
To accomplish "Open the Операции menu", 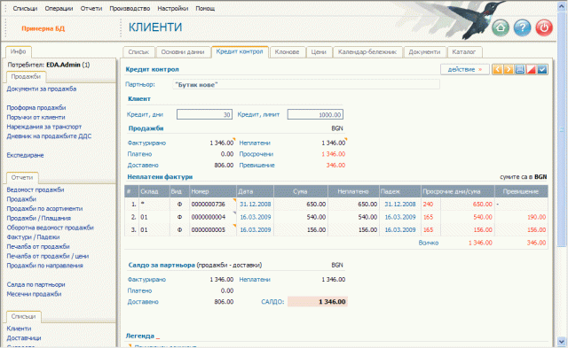I will (x=59, y=8).
